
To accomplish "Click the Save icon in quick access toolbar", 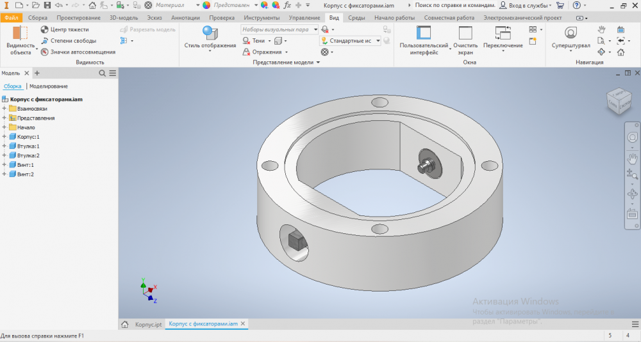I will pyautogui.click(x=47, y=5).
